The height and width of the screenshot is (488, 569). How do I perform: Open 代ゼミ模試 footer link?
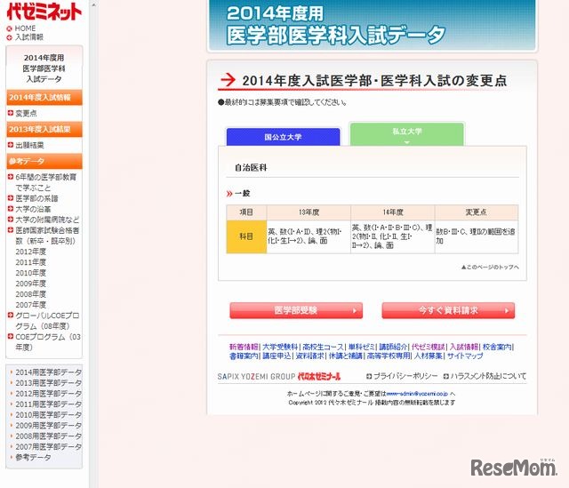point(429,347)
